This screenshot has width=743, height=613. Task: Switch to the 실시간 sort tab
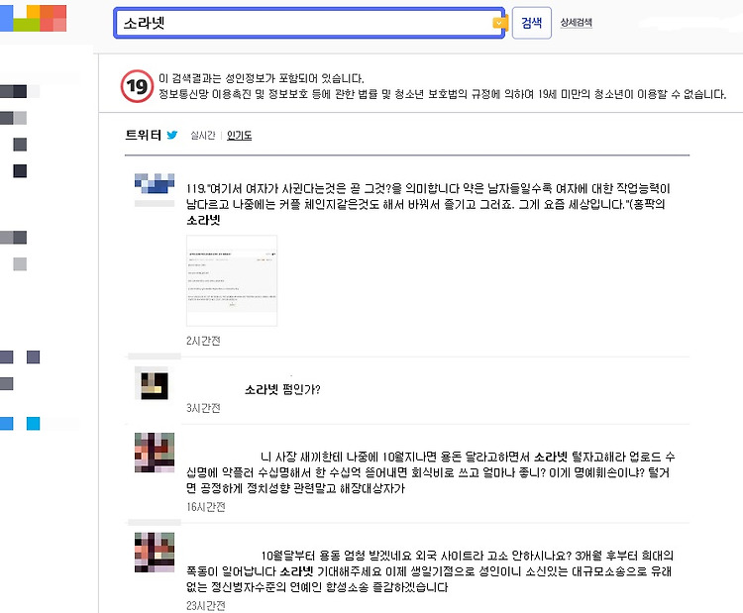[203, 136]
